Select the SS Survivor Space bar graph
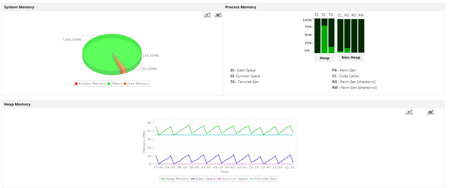This screenshot has width=453, height=188. point(324,35)
